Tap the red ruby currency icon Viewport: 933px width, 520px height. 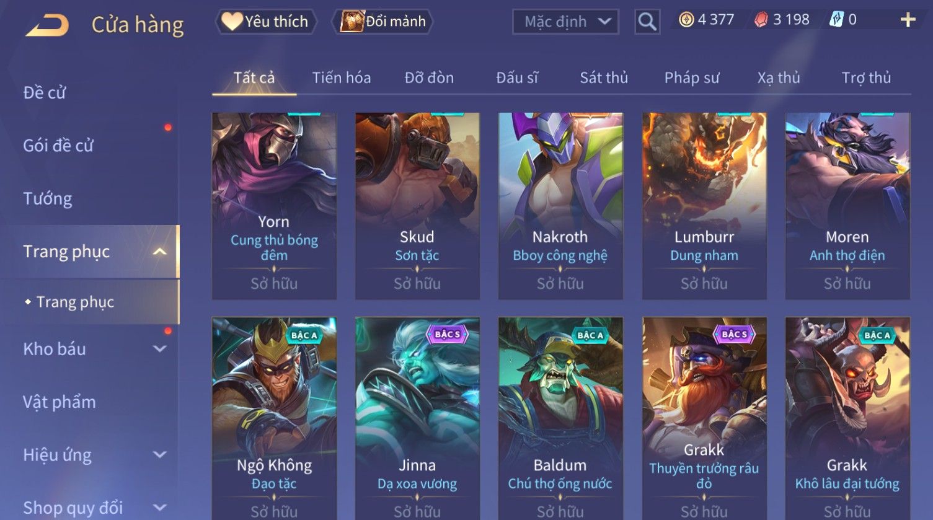761,20
